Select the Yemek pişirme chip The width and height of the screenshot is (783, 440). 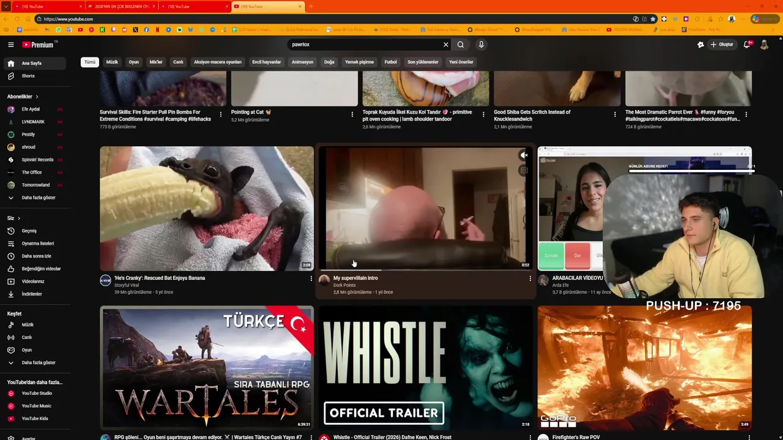point(359,62)
